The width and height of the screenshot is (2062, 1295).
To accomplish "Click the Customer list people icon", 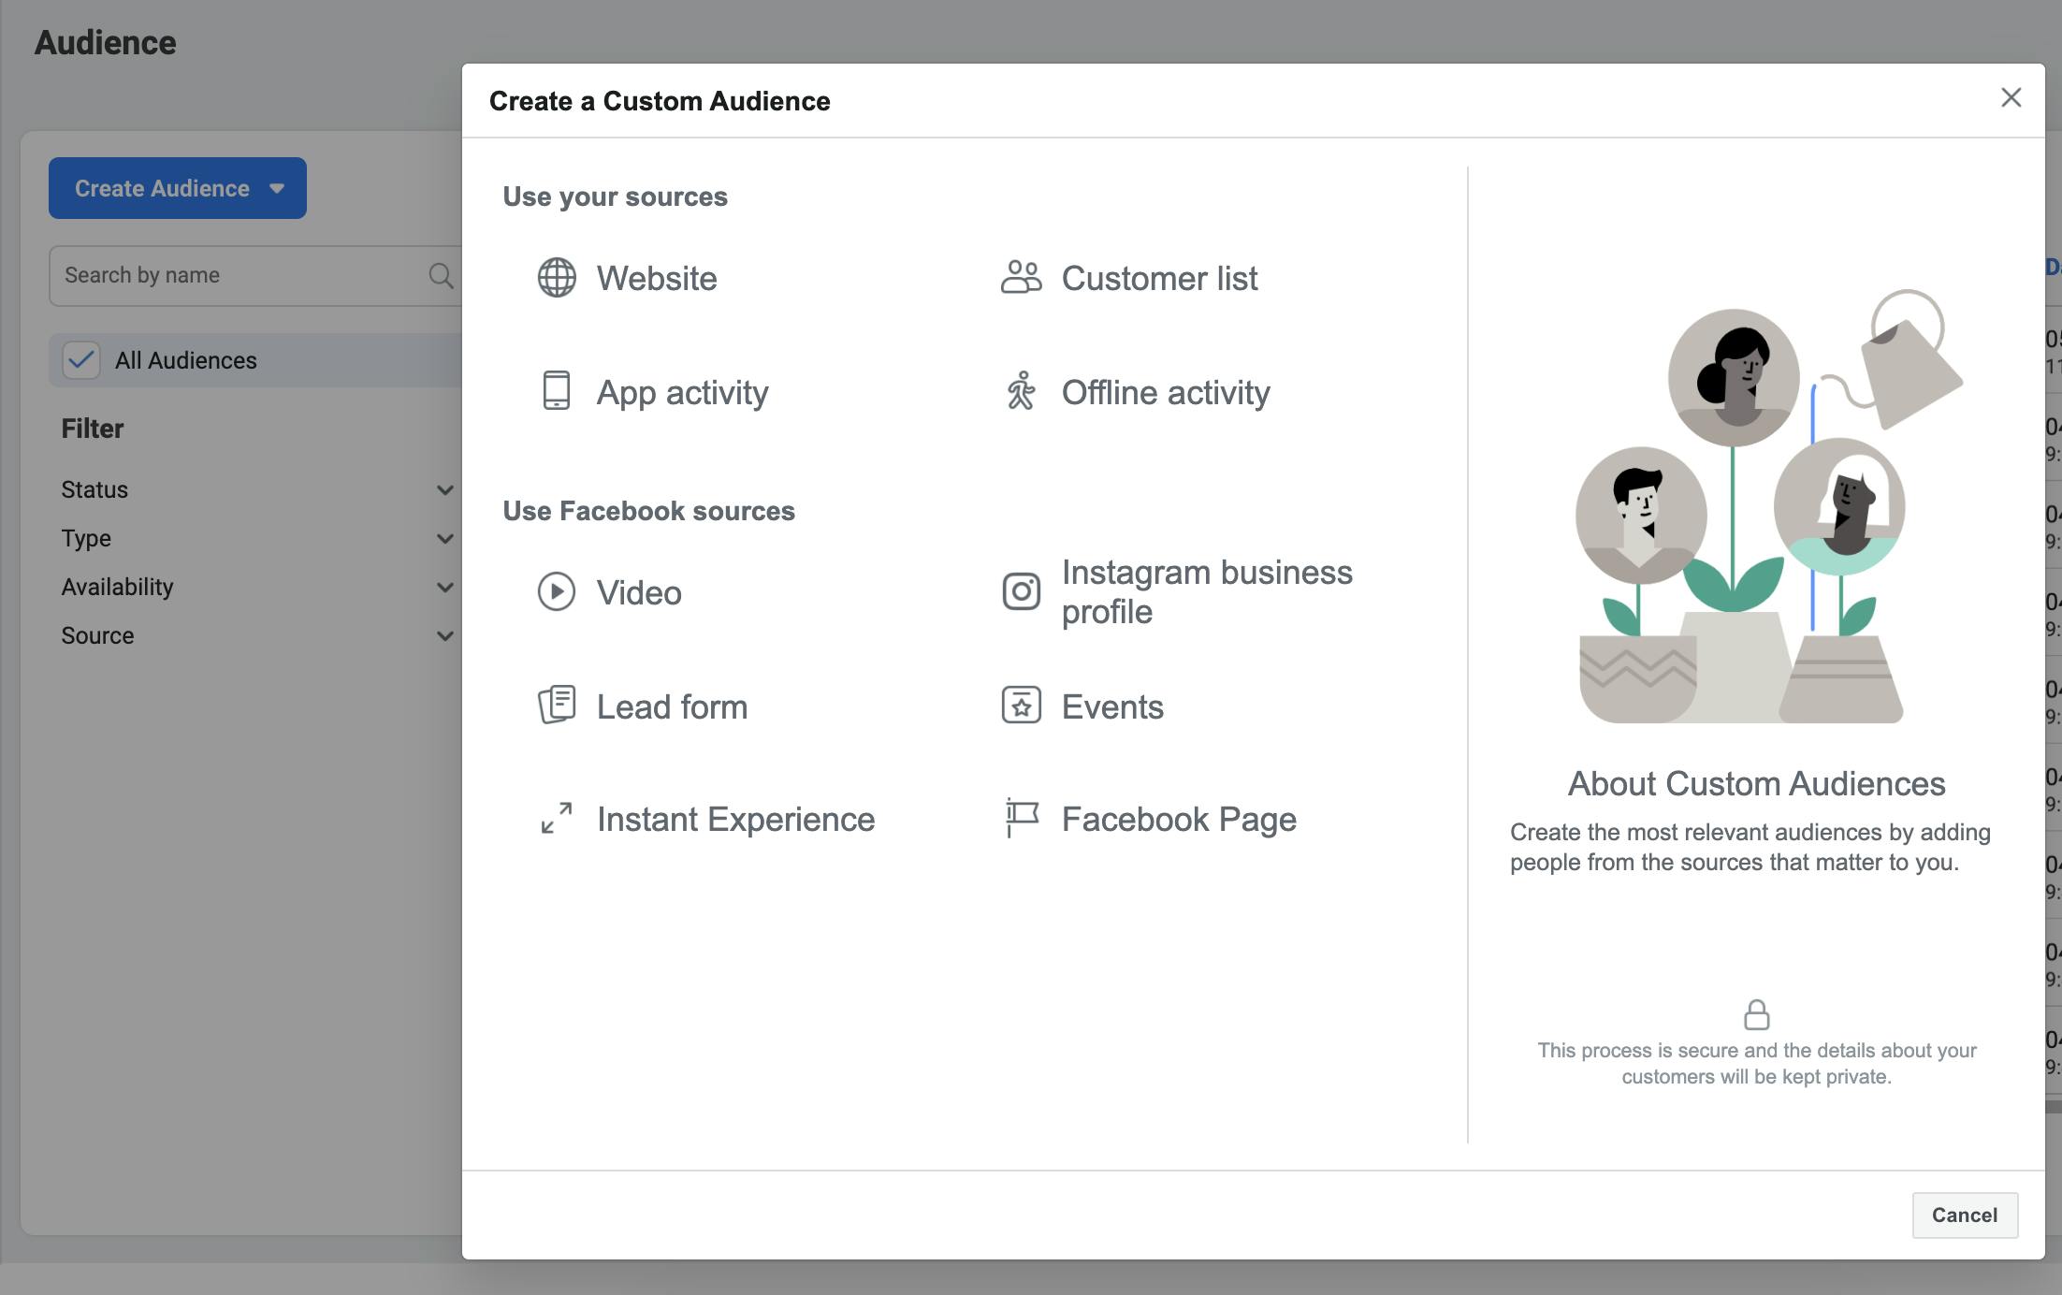I will (1021, 278).
